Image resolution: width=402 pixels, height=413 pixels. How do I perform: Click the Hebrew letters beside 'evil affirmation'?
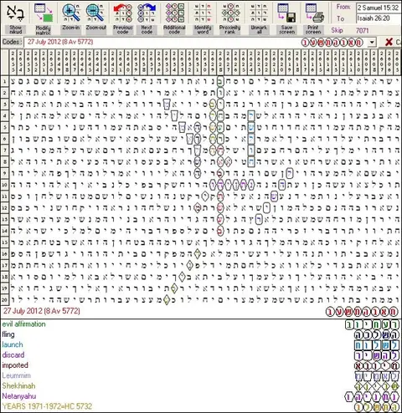[372, 324]
